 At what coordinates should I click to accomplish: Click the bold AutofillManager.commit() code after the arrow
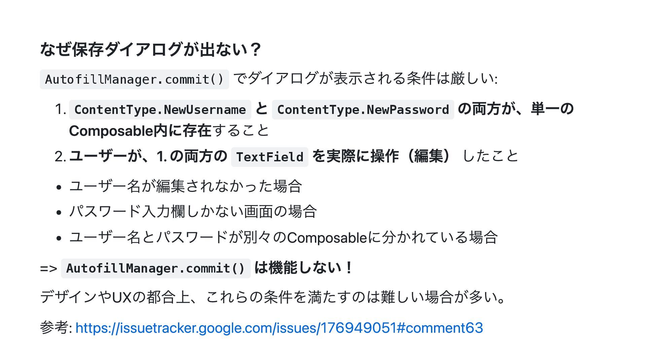(155, 268)
